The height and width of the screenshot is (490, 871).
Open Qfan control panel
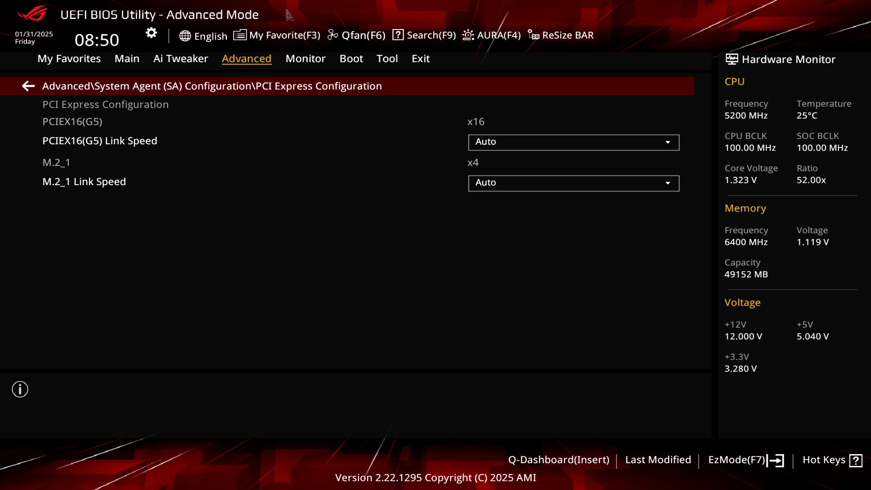[357, 34]
